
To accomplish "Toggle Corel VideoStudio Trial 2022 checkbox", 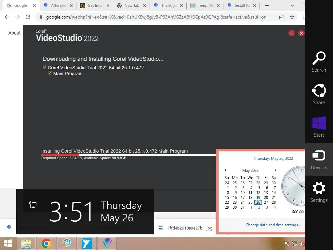I will [x=44, y=67].
